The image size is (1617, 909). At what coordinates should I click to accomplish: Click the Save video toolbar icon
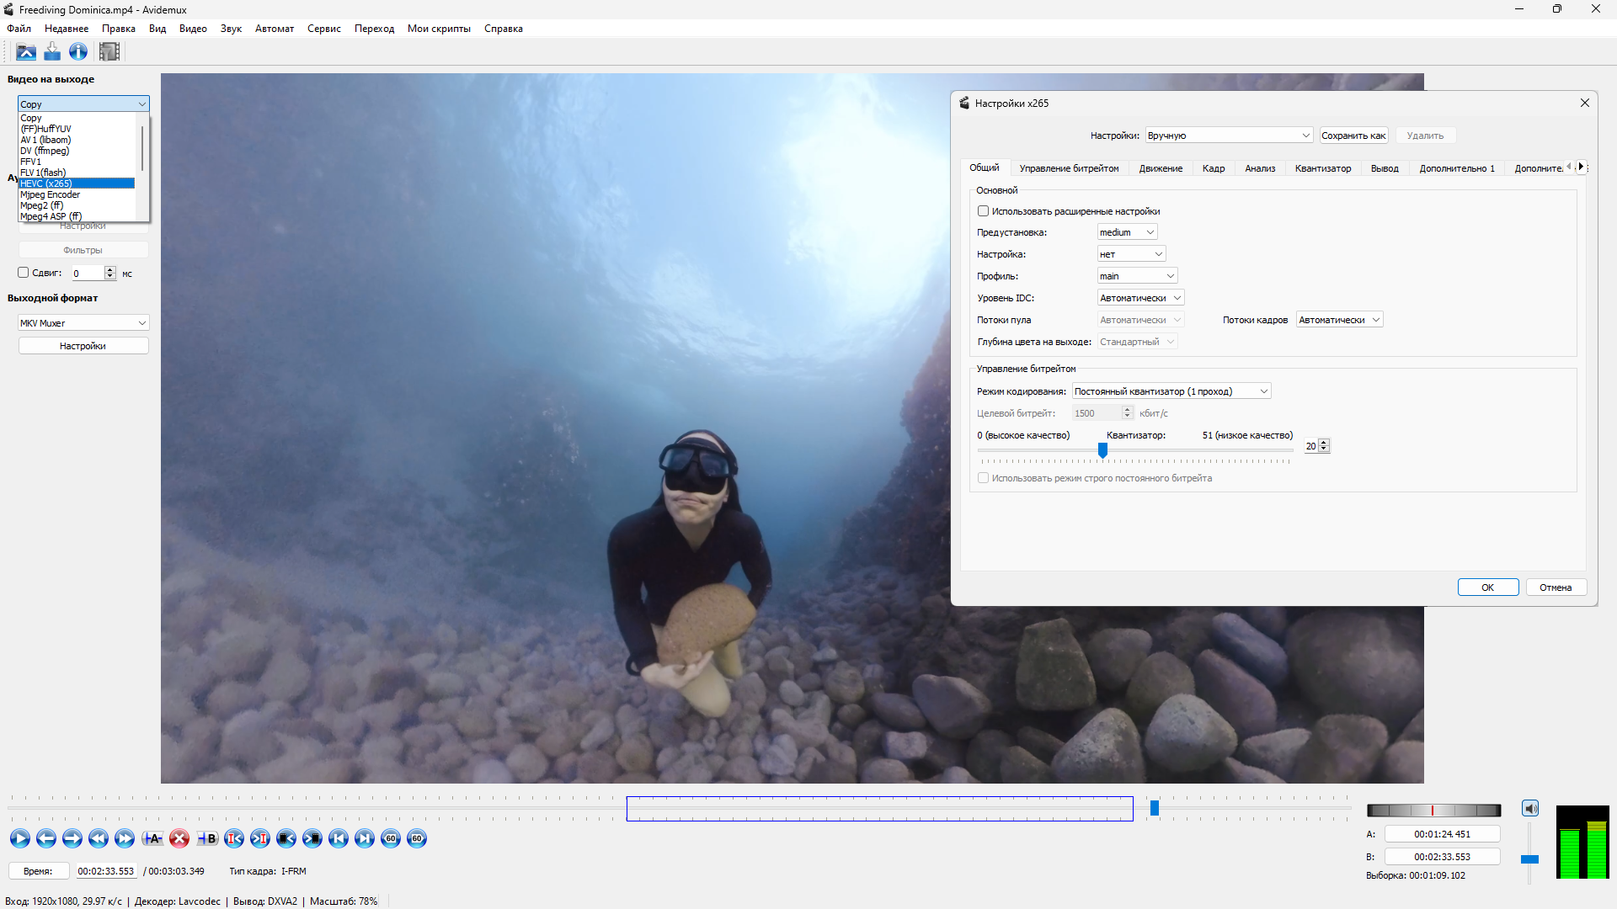(x=52, y=52)
